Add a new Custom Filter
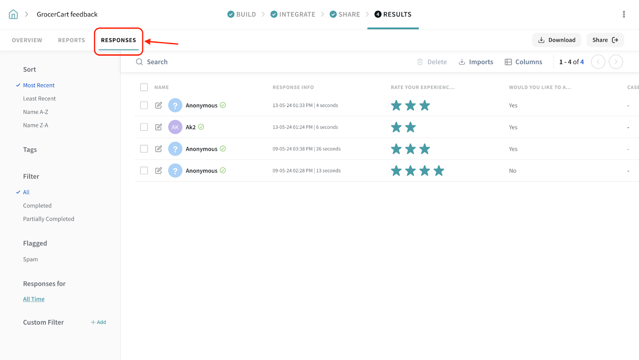The width and height of the screenshot is (639, 360). [x=98, y=322]
